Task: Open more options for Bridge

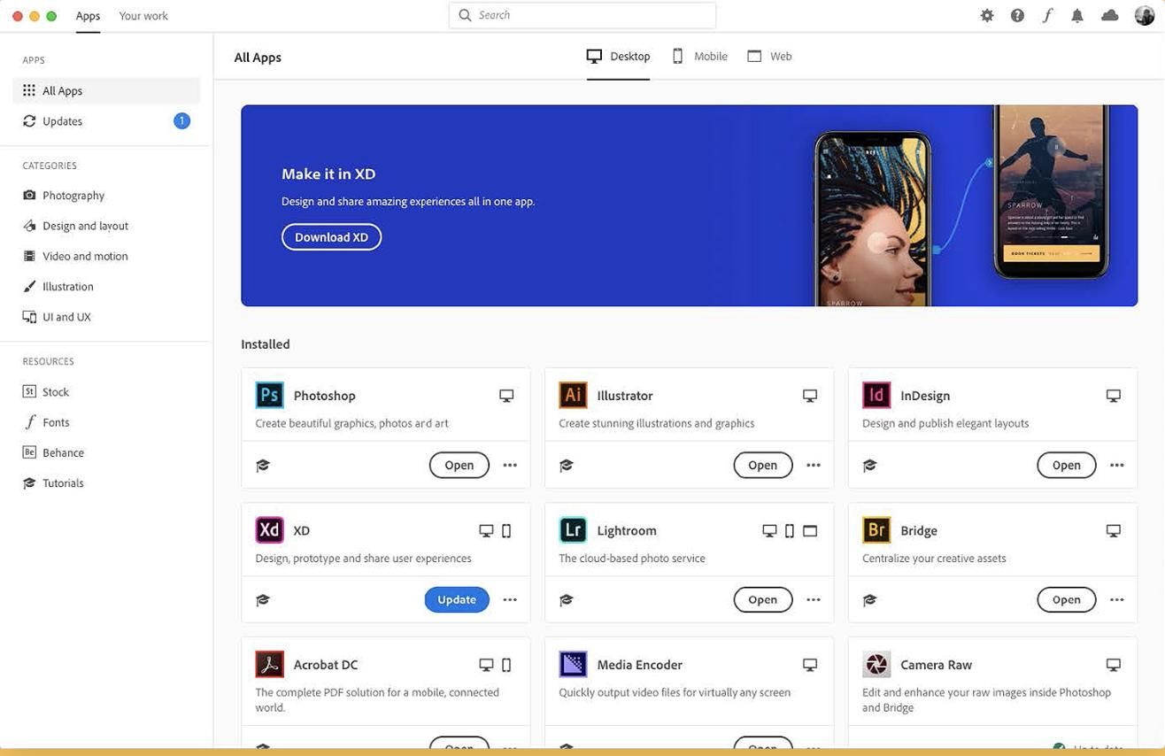Action: (1117, 599)
